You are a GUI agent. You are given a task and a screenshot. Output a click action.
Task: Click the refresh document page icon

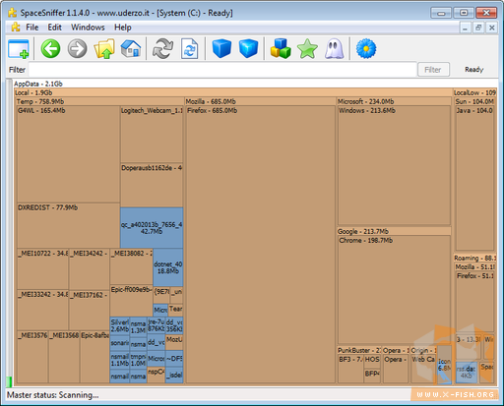(x=190, y=49)
